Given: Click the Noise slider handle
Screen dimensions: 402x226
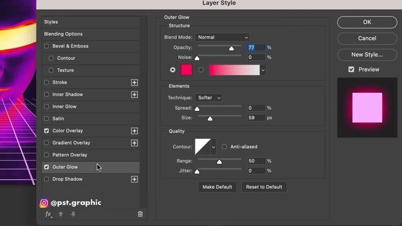Looking at the screenshot, I should click(197, 58).
